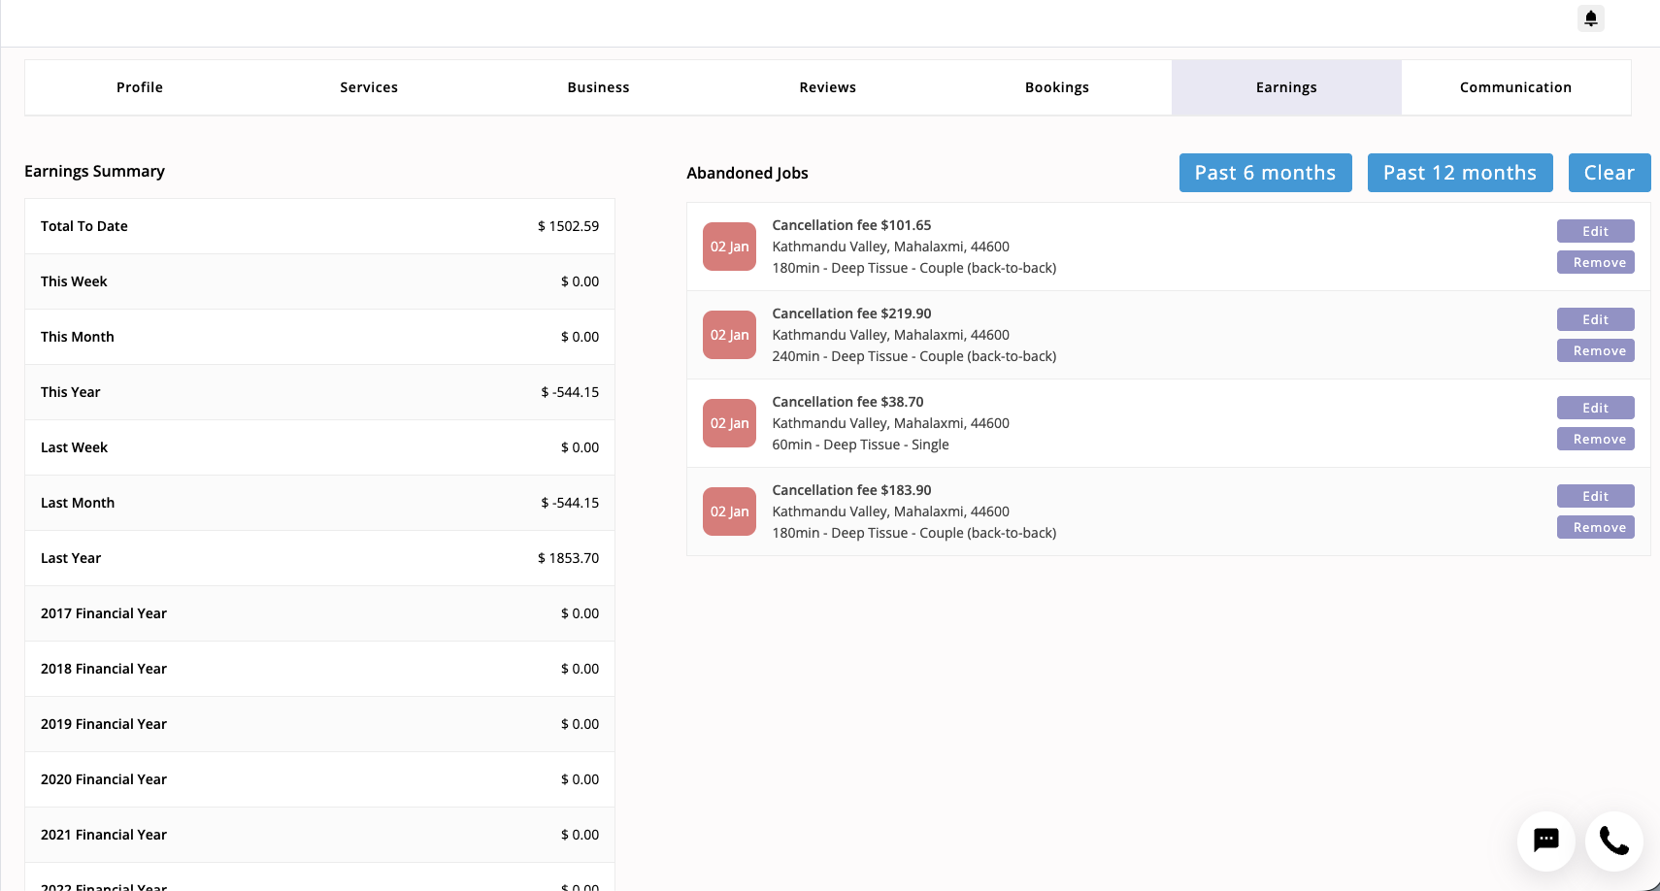The width and height of the screenshot is (1660, 891).
Task: Open the notifications bell
Action: [x=1591, y=18]
